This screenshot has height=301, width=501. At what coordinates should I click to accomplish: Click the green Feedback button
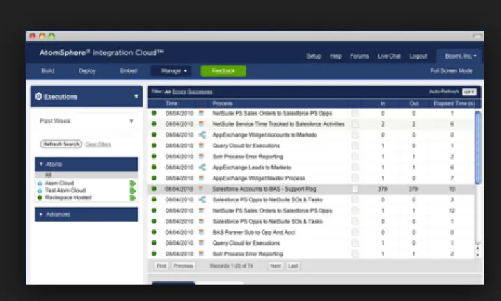223,71
